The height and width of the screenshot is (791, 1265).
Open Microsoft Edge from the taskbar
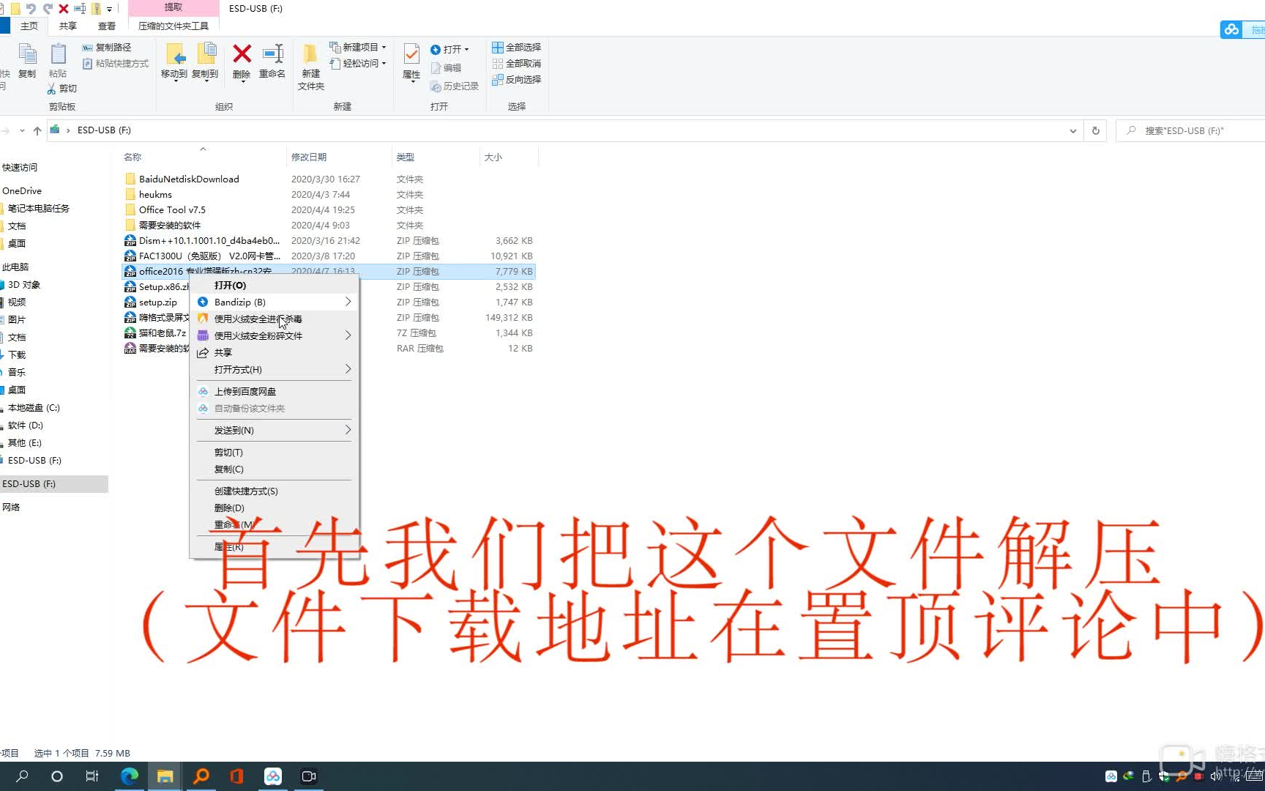[130, 776]
